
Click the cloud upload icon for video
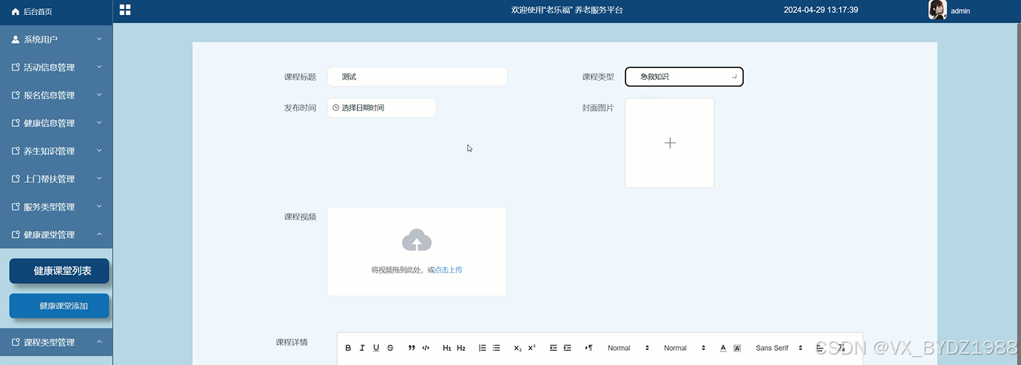pos(417,240)
